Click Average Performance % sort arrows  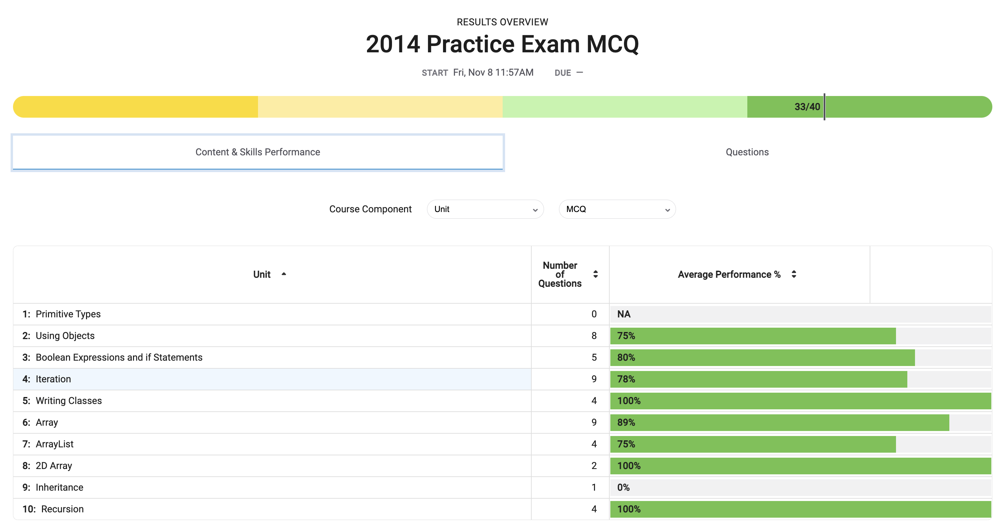pyautogui.click(x=794, y=274)
